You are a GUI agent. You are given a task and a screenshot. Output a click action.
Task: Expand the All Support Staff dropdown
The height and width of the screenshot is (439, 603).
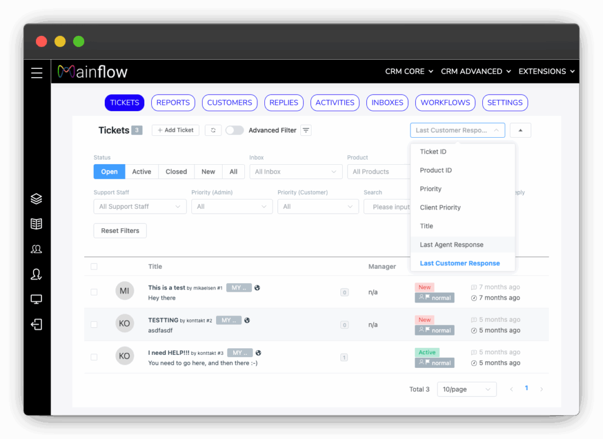pyautogui.click(x=140, y=207)
